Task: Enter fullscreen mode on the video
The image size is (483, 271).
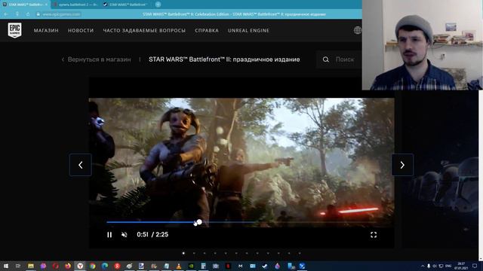Action: pos(374,235)
